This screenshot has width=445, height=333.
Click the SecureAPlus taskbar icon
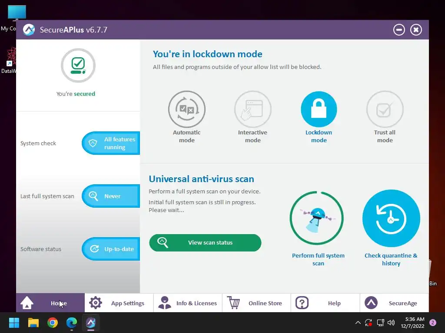coord(91,323)
